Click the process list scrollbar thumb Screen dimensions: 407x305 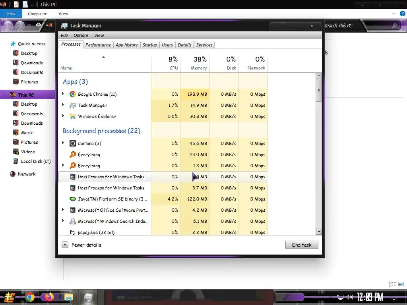click(319, 91)
